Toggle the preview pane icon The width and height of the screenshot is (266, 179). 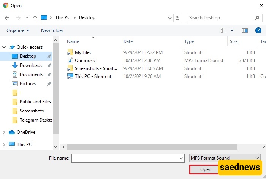(245, 30)
